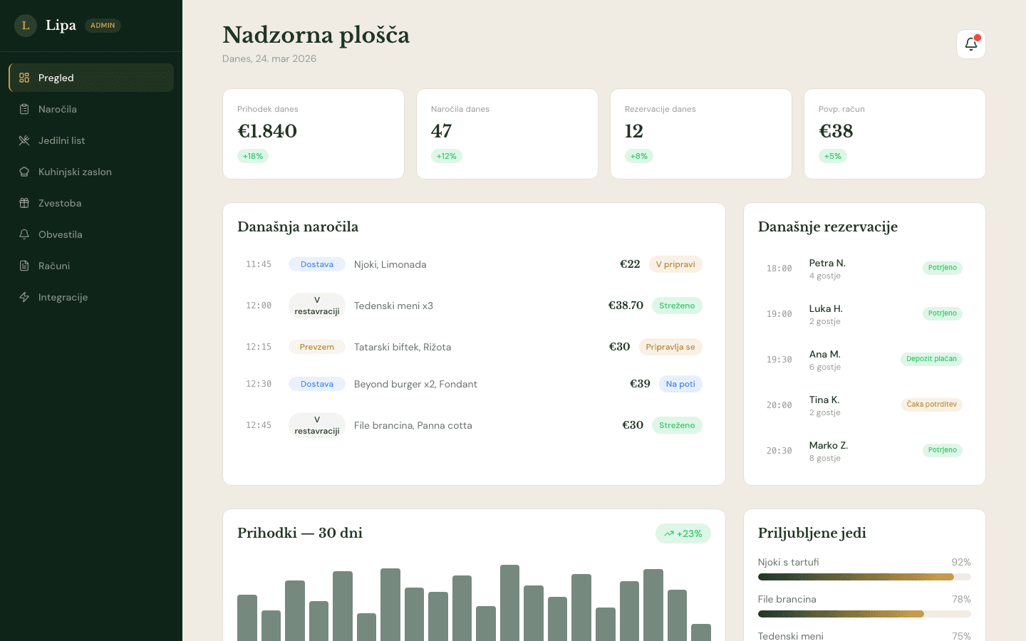Open the Naročila menu item
Screen dimensions: 1026x641
(x=91, y=109)
